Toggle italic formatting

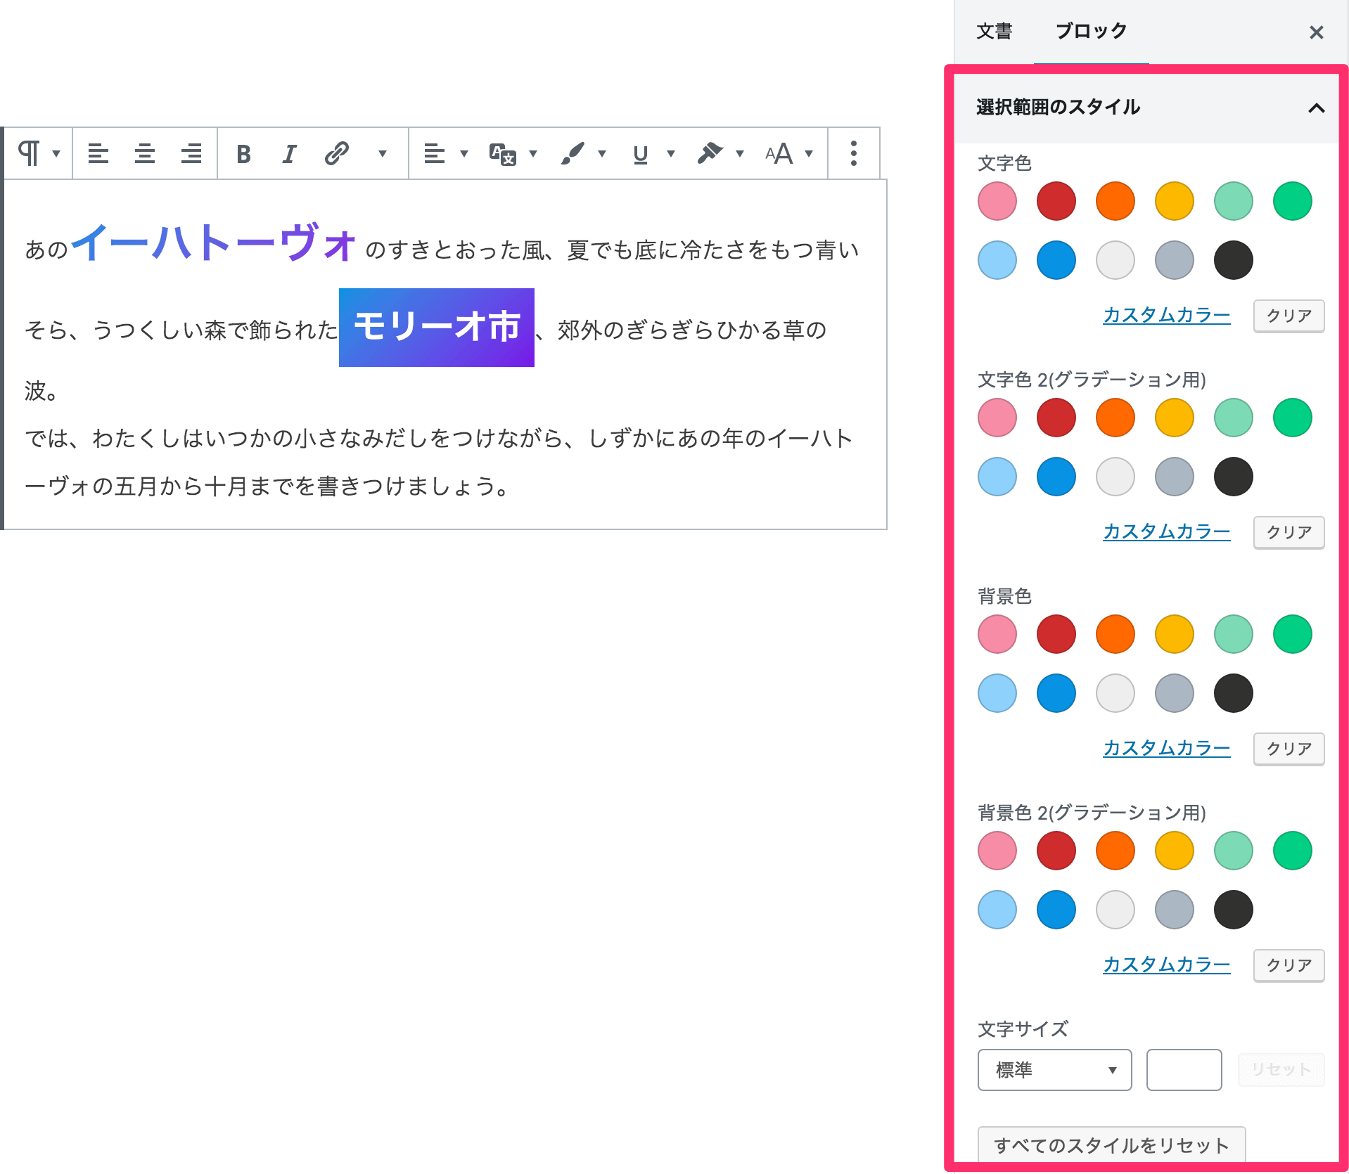289,153
